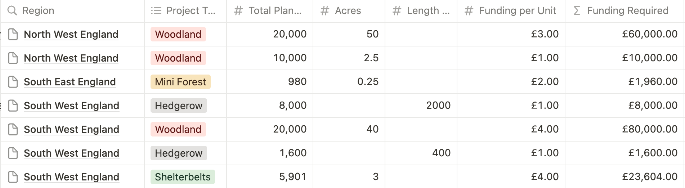This screenshot has height=188, width=685.
Task: Open the South East England page link
Action: point(70,82)
